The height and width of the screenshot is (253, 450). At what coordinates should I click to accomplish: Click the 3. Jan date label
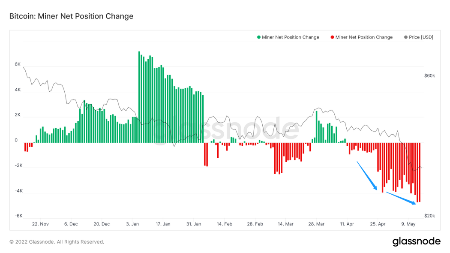coord(132,224)
